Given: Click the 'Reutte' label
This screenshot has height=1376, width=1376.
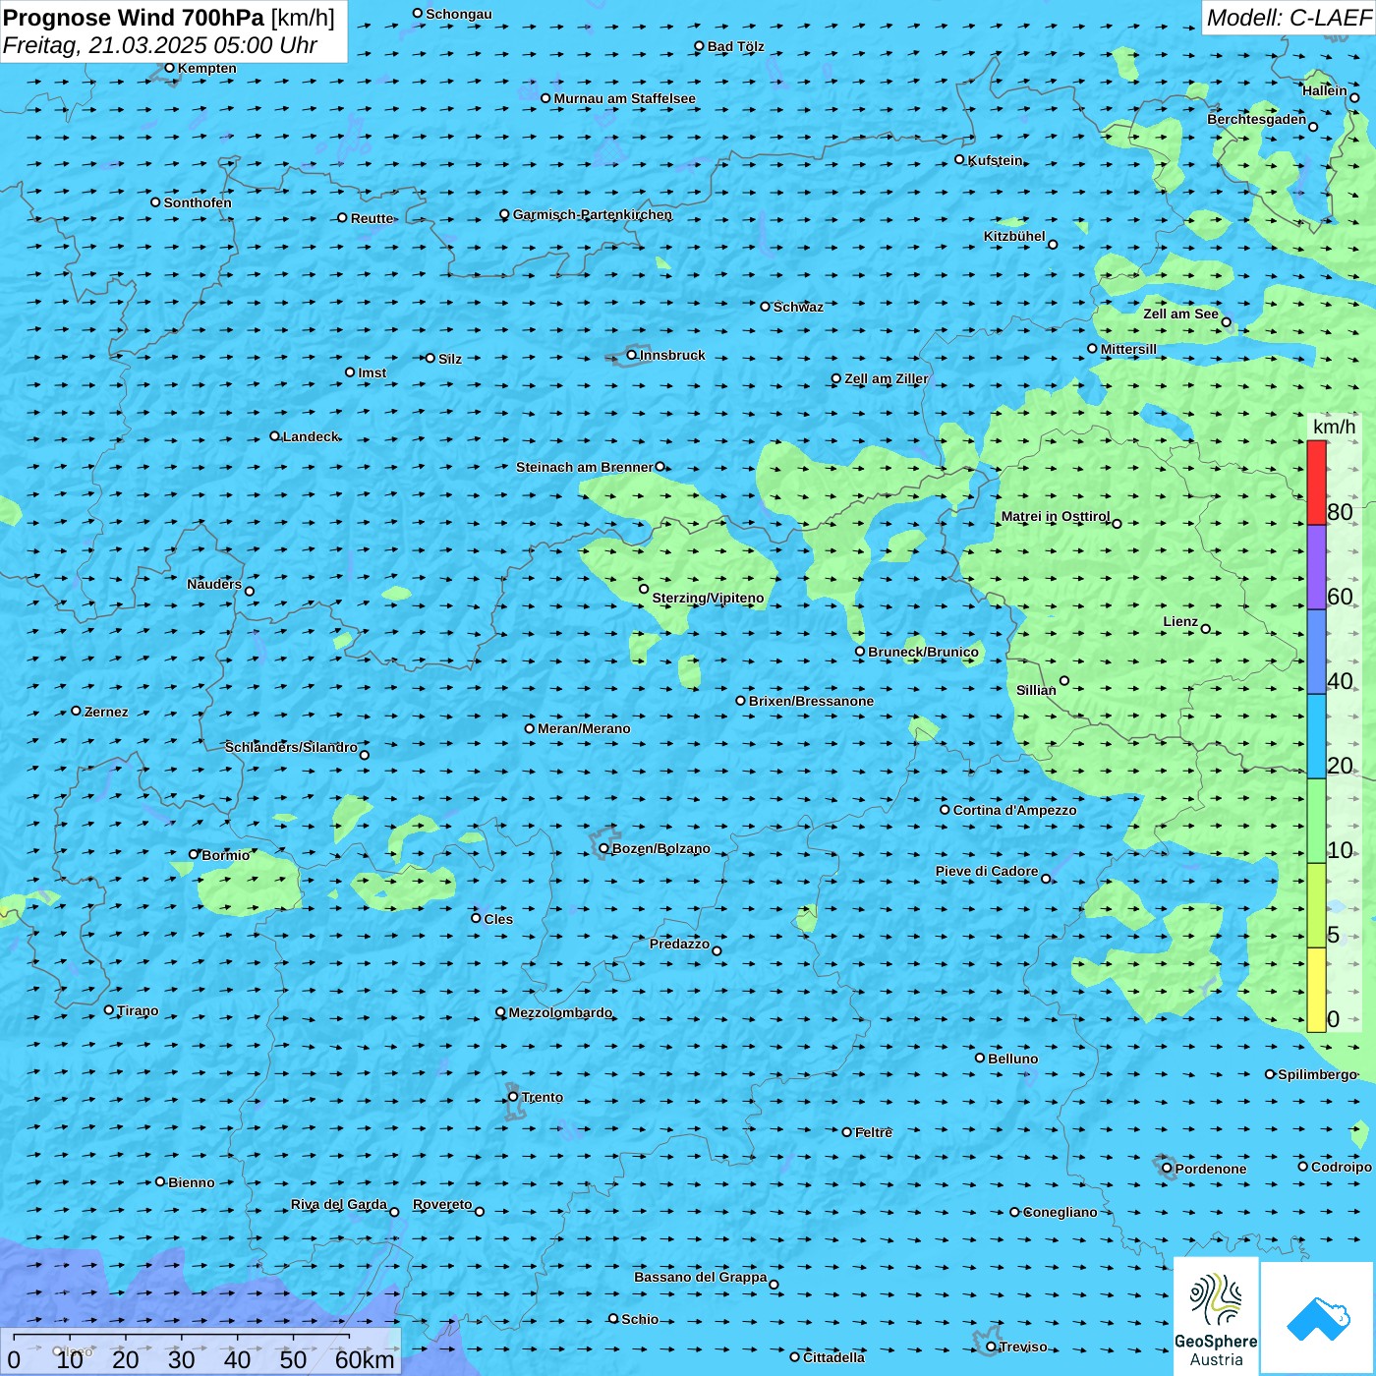Looking at the screenshot, I should pyautogui.click(x=372, y=218).
